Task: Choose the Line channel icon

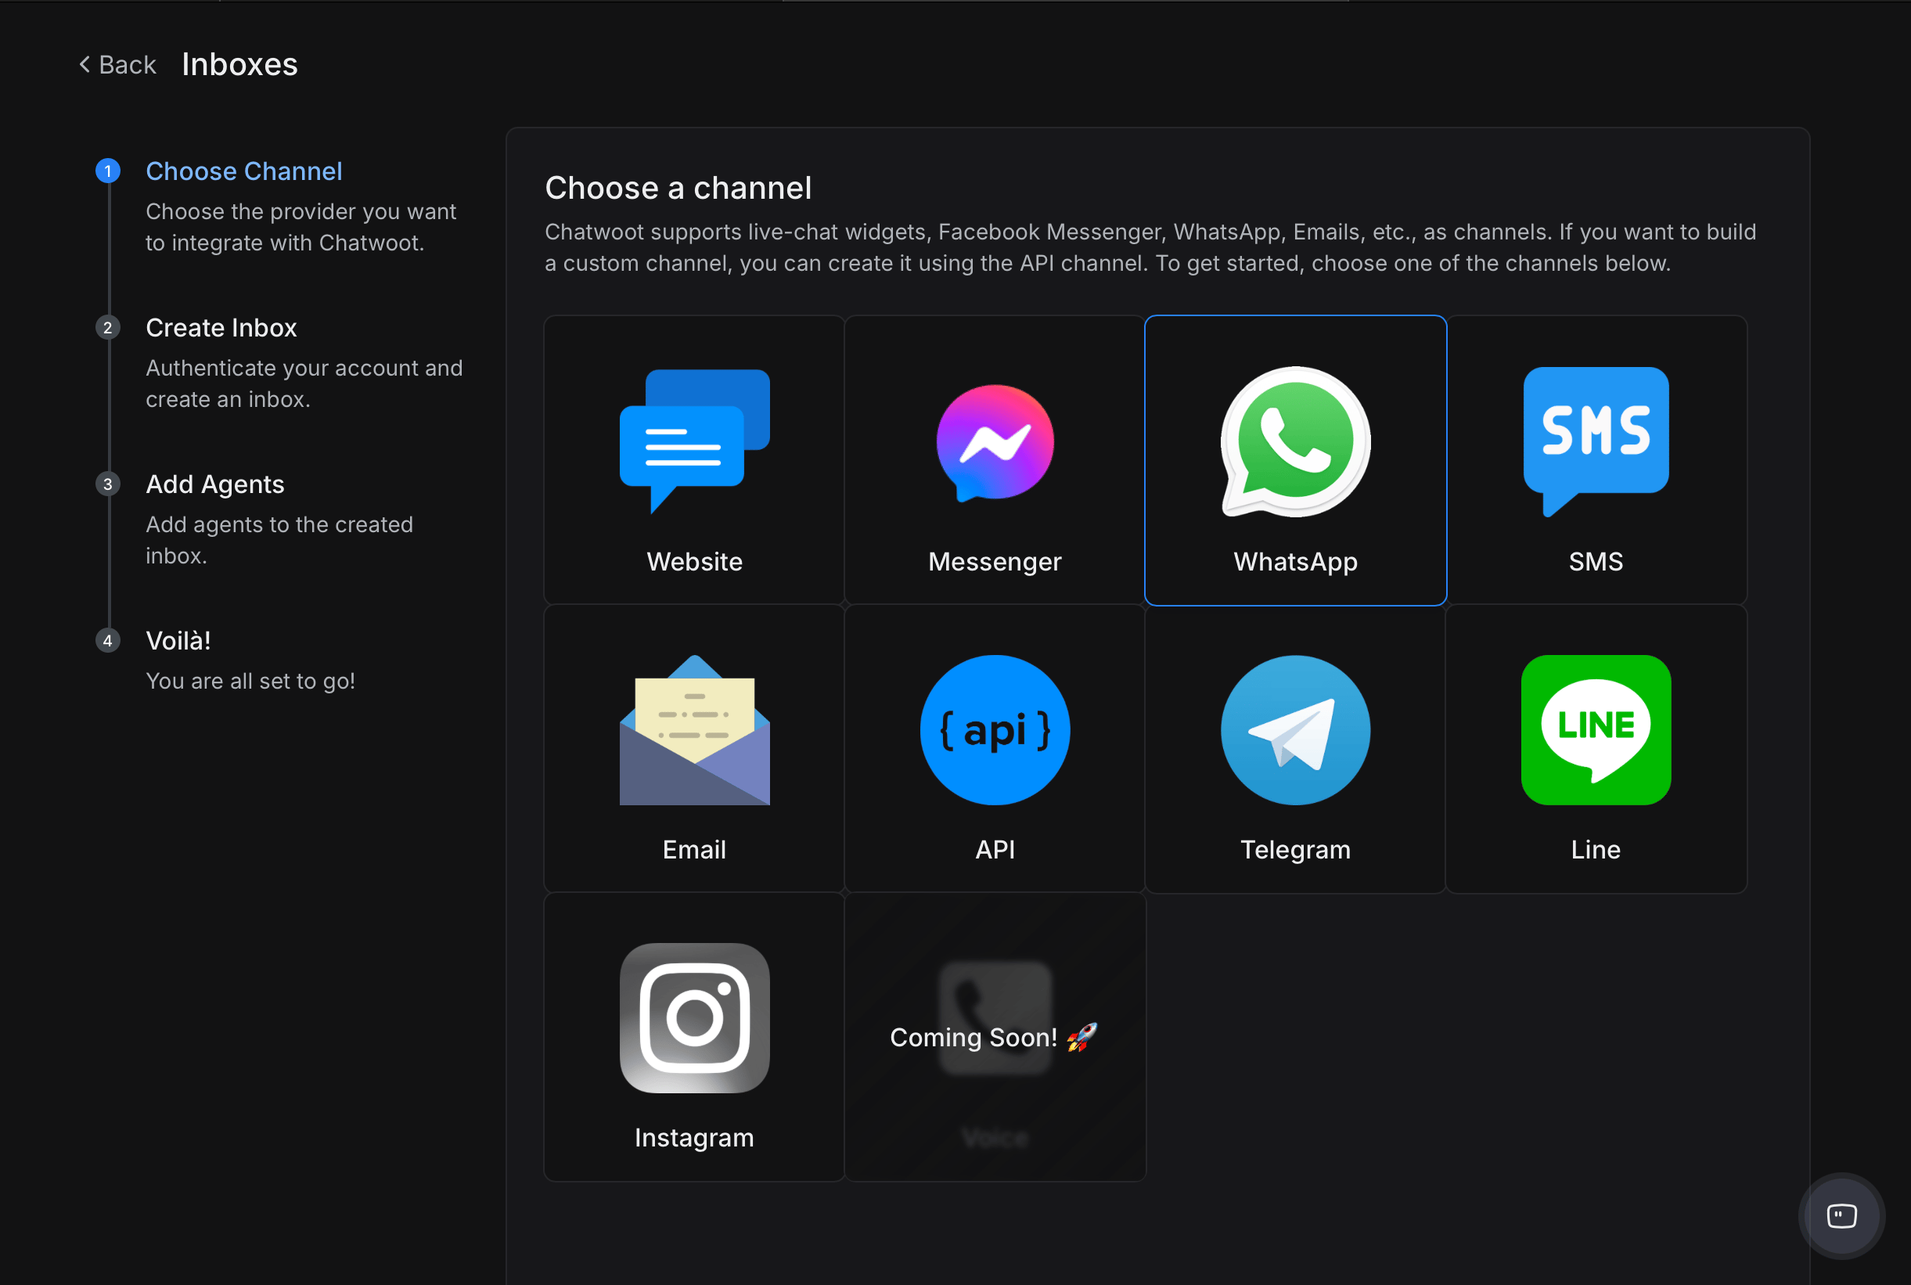Action: (x=1596, y=729)
